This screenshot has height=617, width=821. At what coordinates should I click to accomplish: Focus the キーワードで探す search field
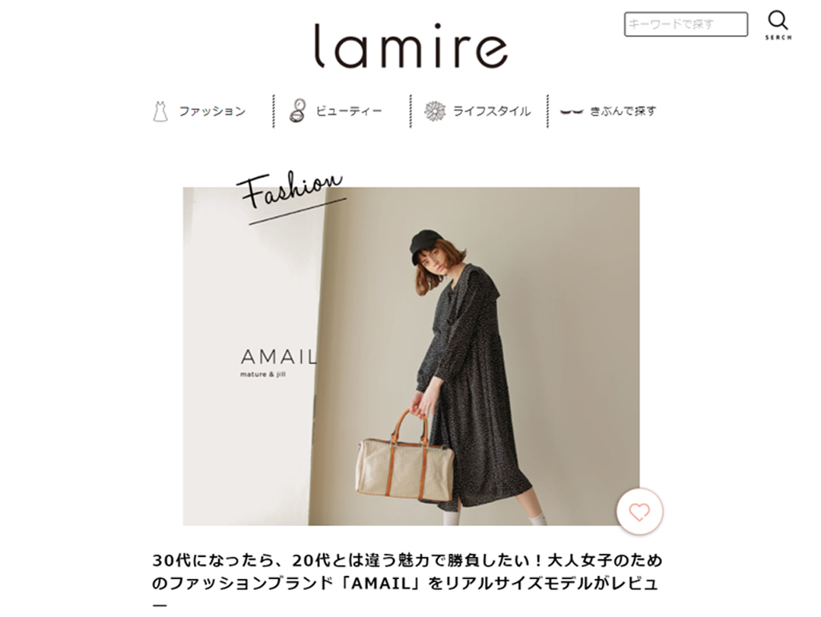pyautogui.click(x=686, y=24)
